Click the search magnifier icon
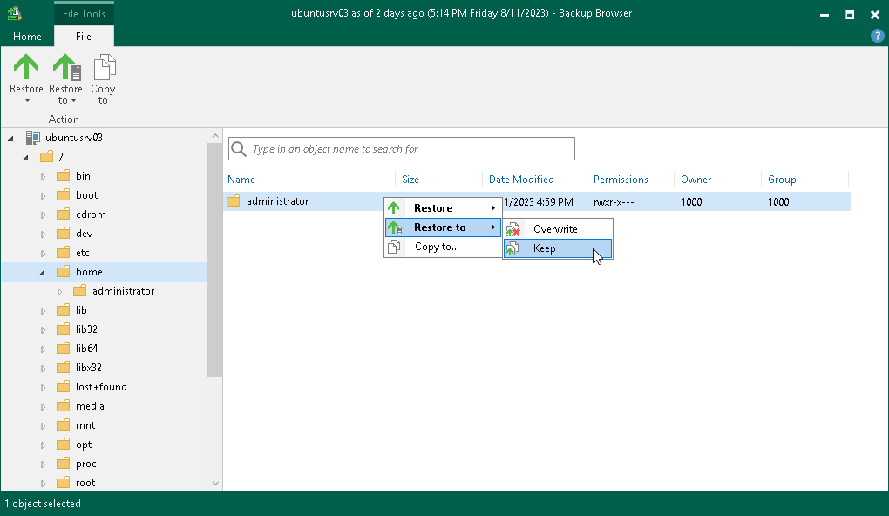Viewport: 889px width, 516px height. (239, 148)
